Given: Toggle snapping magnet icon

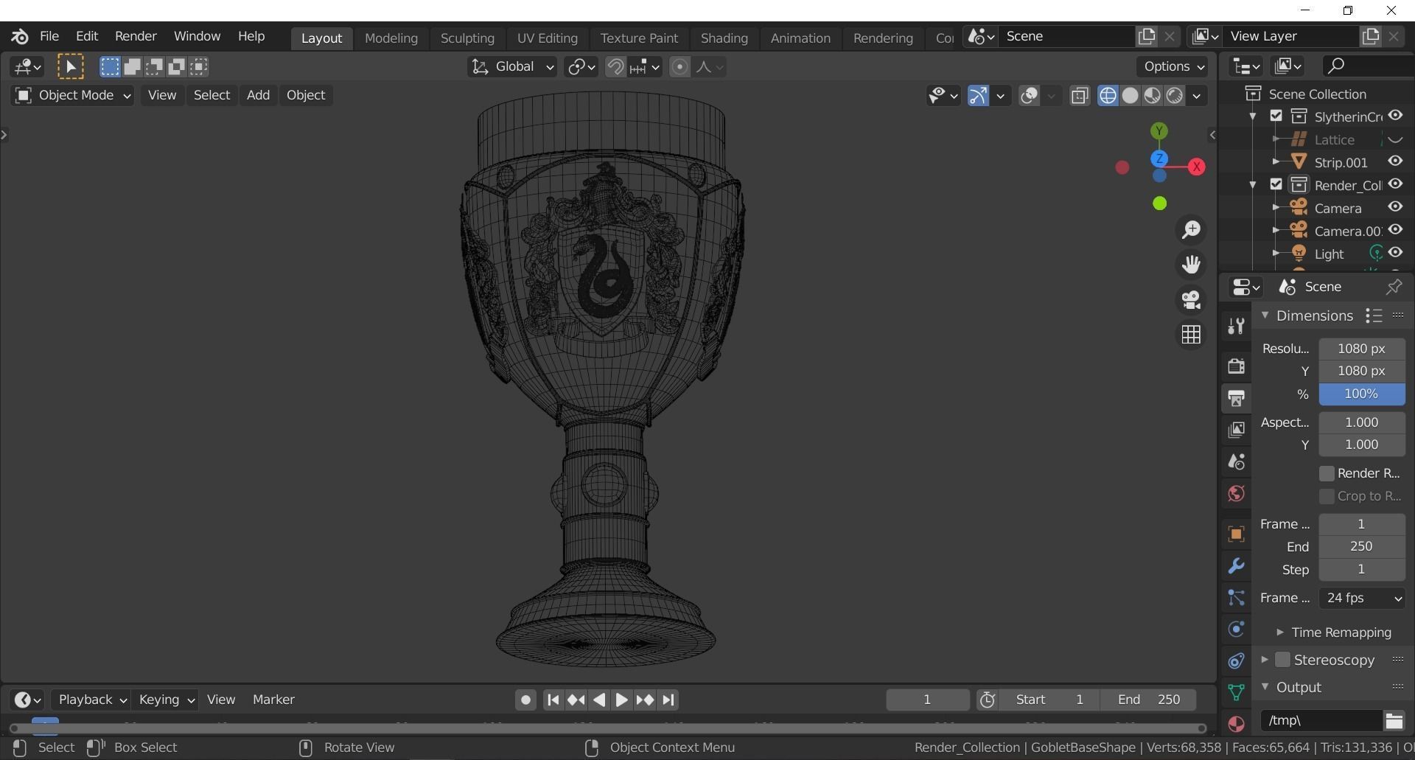Looking at the screenshot, I should pyautogui.click(x=615, y=67).
